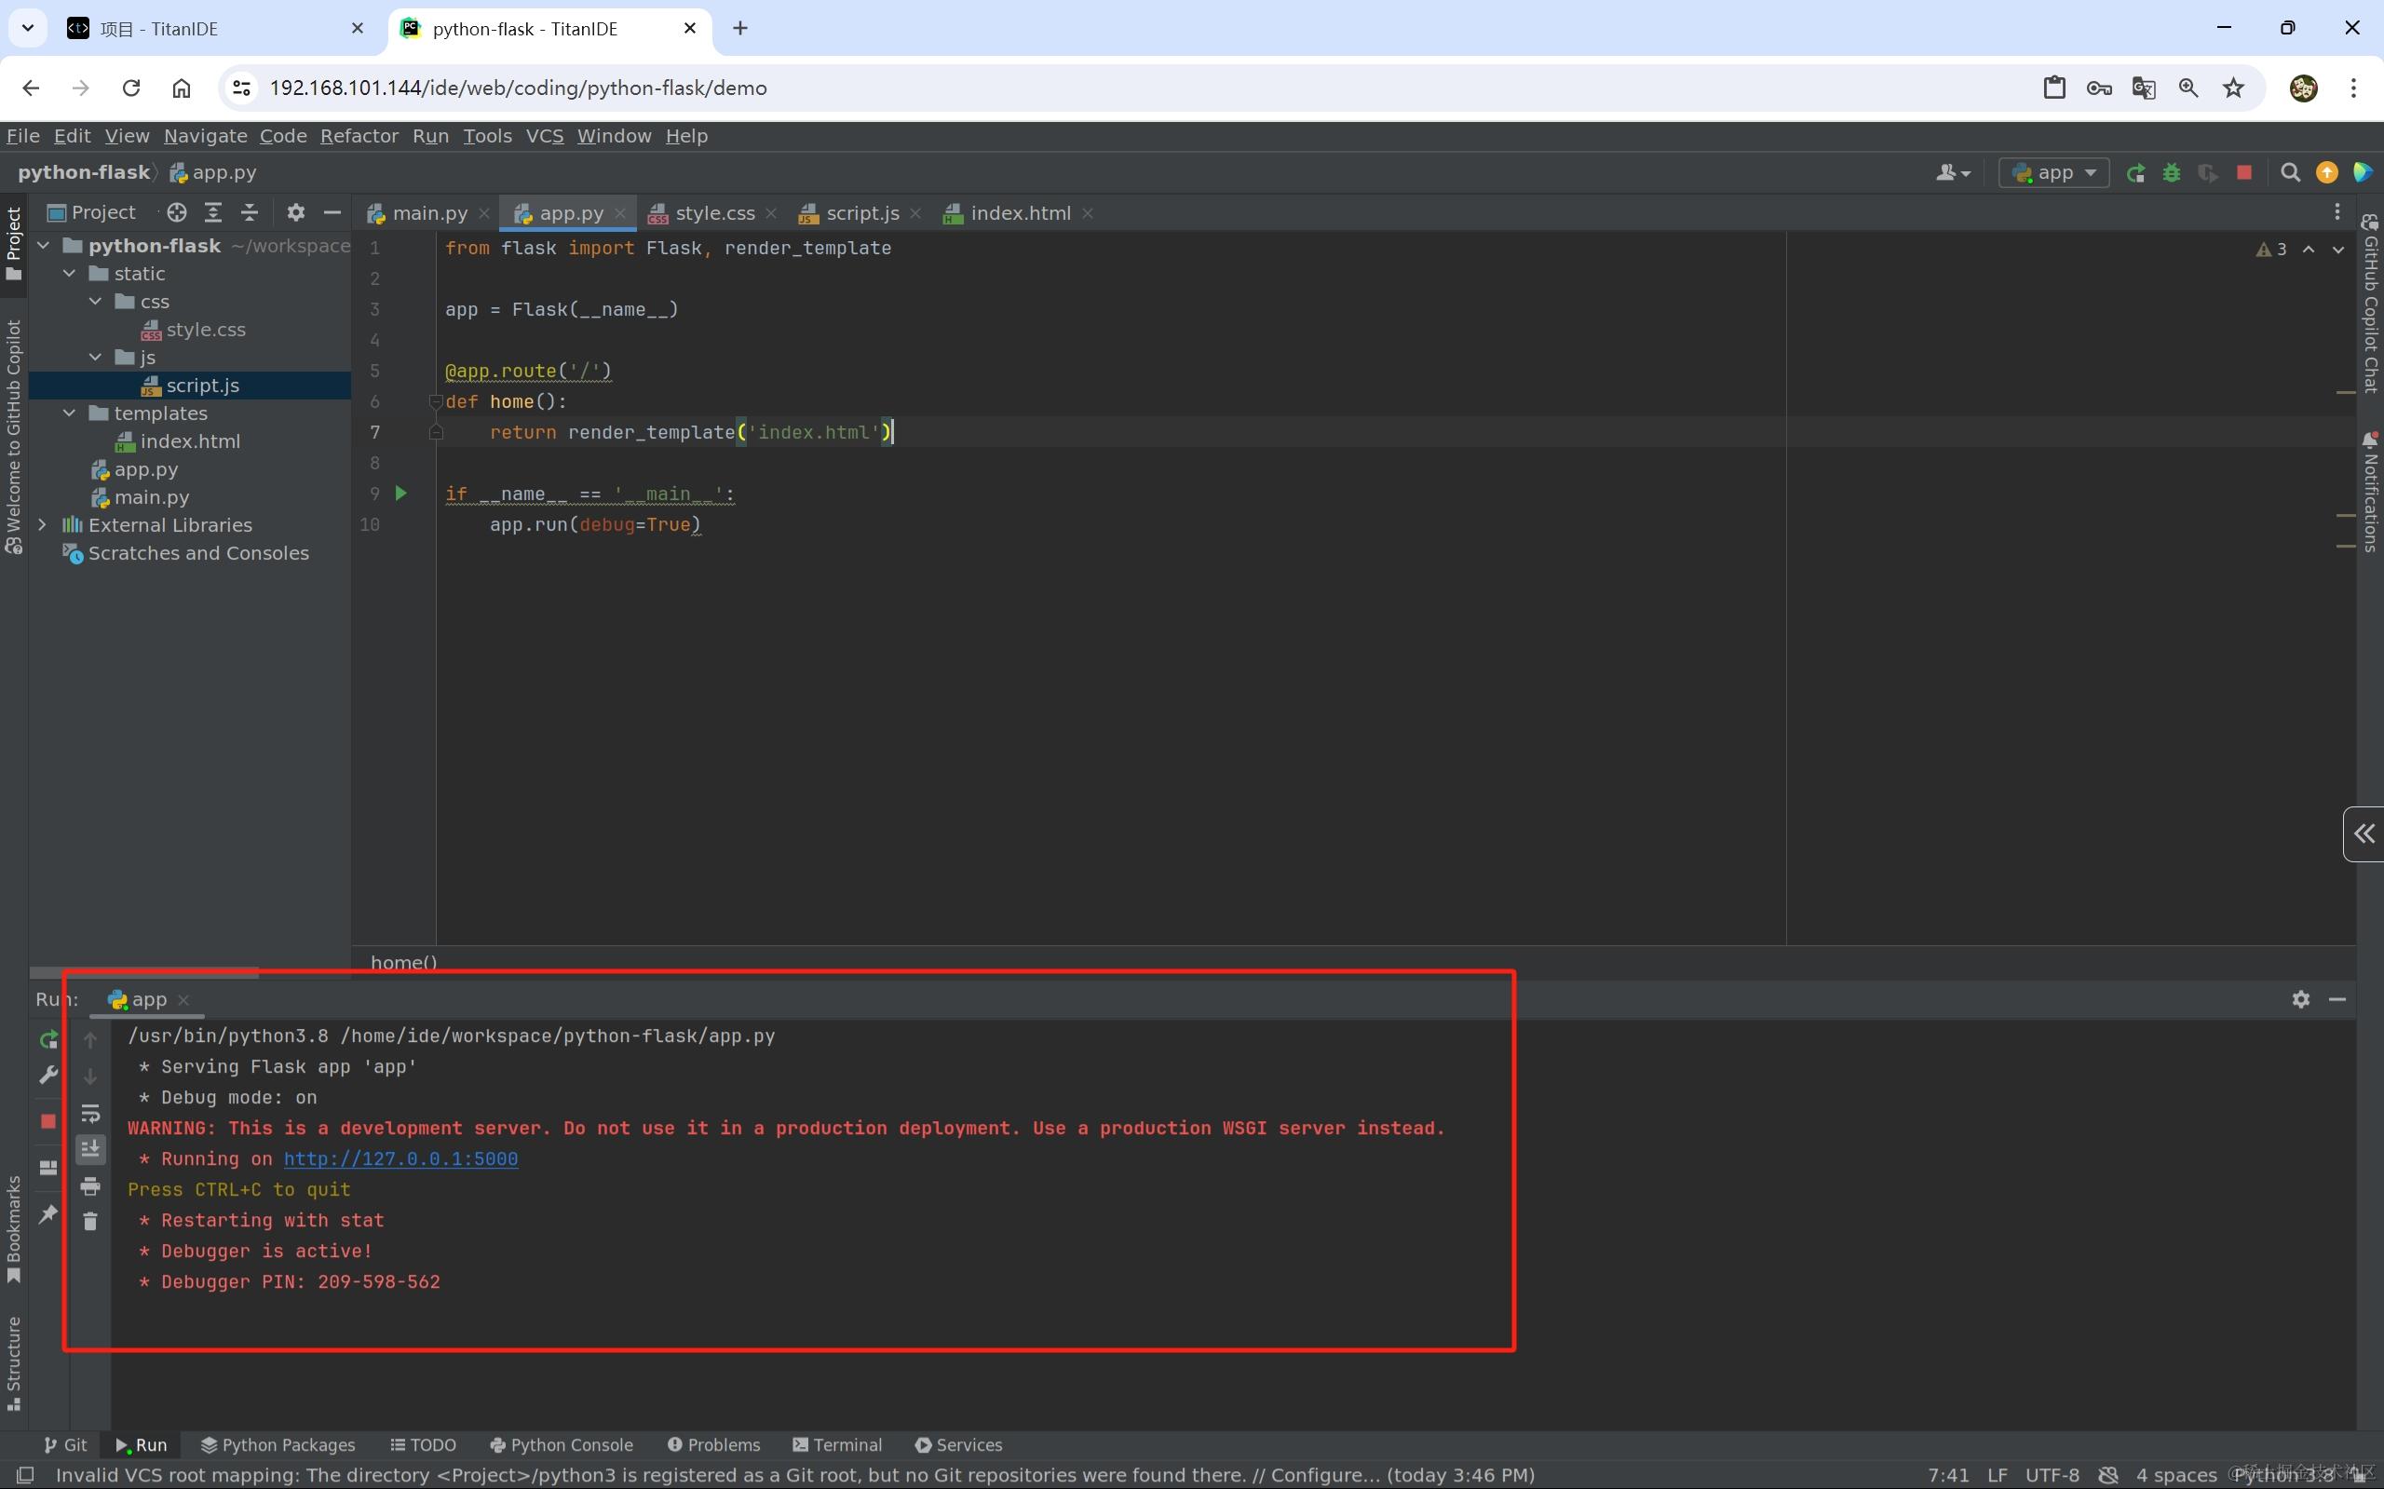Click the print icon in the Run console
This screenshot has height=1489, width=2384.
[90, 1185]
